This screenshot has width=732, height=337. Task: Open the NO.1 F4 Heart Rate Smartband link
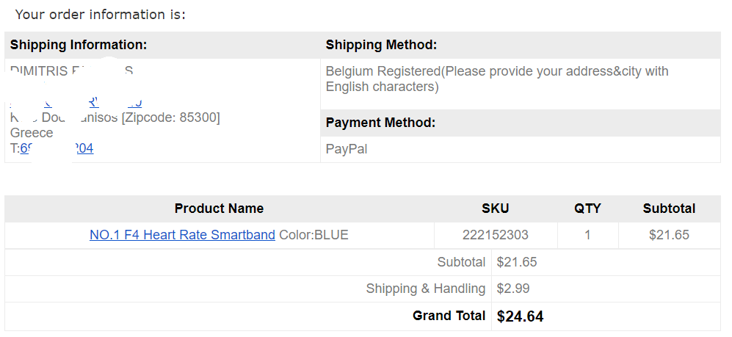(x=182, y=235)
